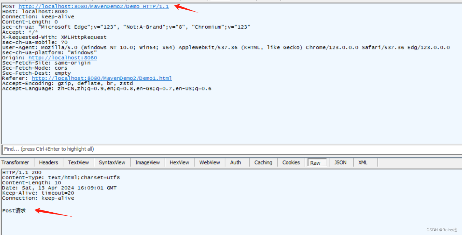The height and width of the screenshot is (235, 462).
Task: Select 'Sec-Fetch-Site: same-origin' line
Action: coord(46,63)
